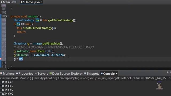Screen dimensions: 171x96
Task: Click the first 'TICK OK' console line
Action: [6, 82]
